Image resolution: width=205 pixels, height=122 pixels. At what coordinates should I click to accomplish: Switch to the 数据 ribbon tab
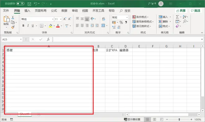click(64, 11)
